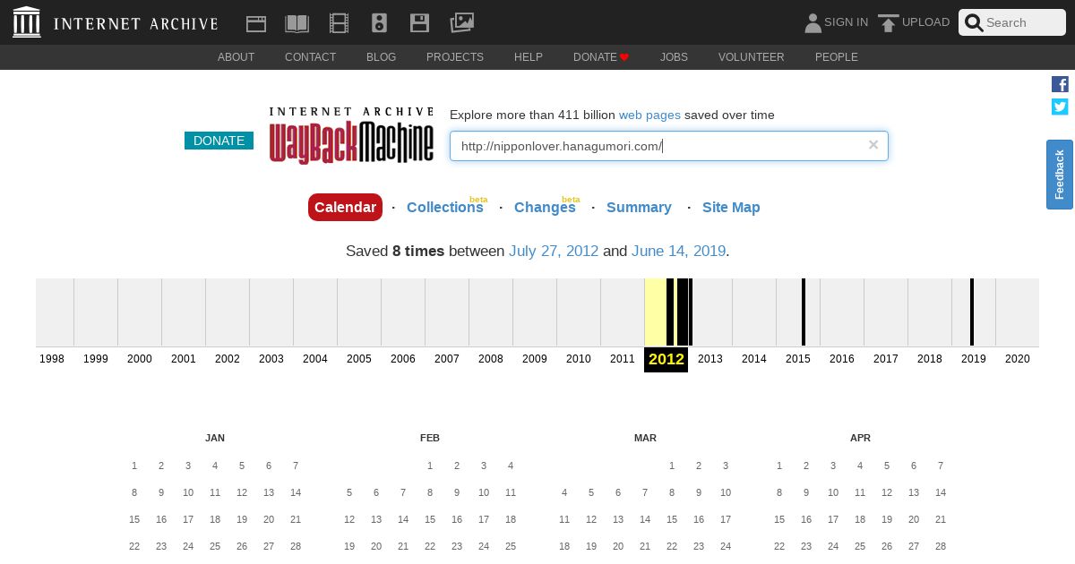Open the About menu item
The image size is (1075, 564).
click(236, 57)
